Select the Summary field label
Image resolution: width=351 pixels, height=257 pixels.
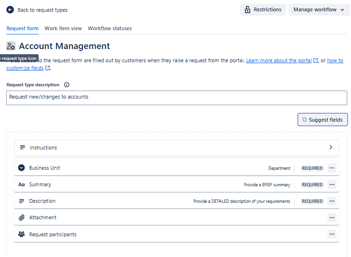(x=40, y=185)
